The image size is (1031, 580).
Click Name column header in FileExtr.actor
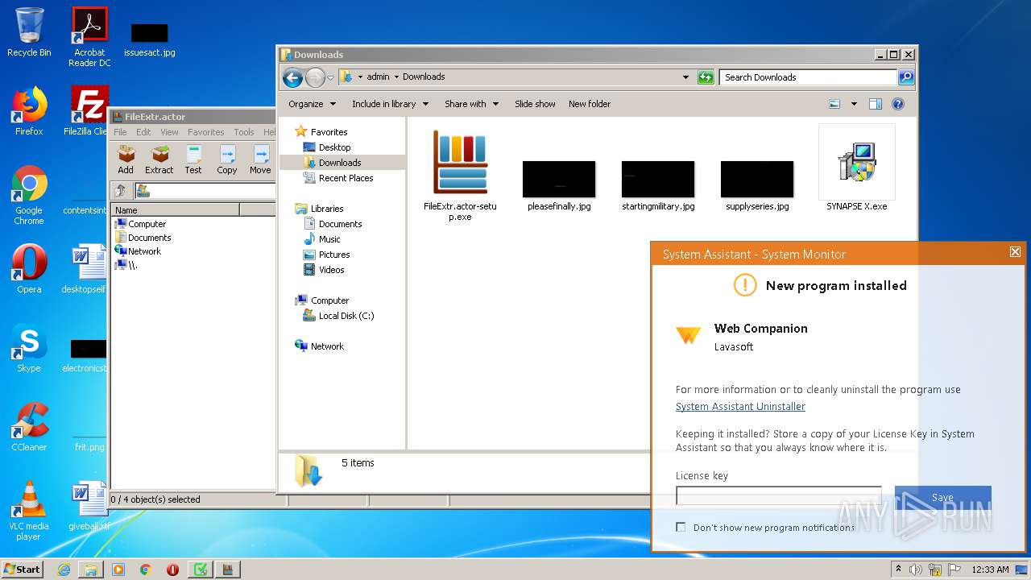tap(175, 209)
